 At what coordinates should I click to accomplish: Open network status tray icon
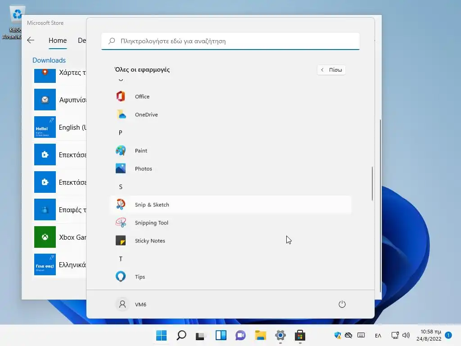(395, 335)
